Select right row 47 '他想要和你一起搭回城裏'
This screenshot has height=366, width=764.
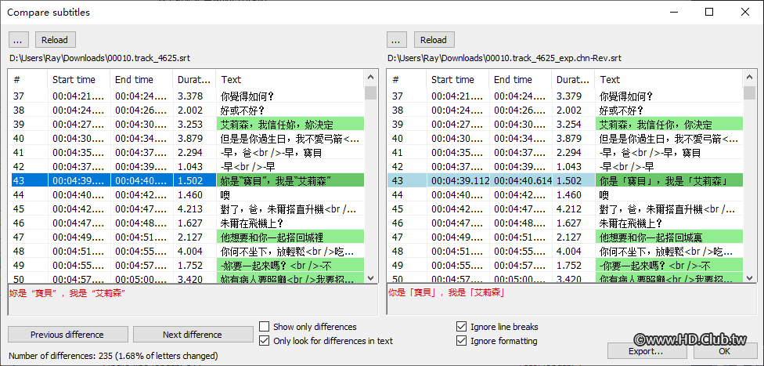pyautogui.click(x=566, y=237)
